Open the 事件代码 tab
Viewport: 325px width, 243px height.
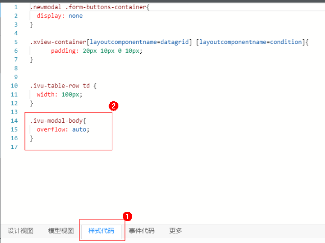tap(141, 231)
